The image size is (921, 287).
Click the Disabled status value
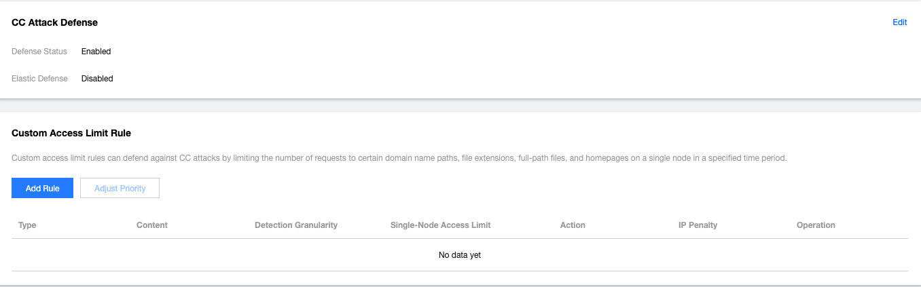pyautogui.click(x=97, y=79)
